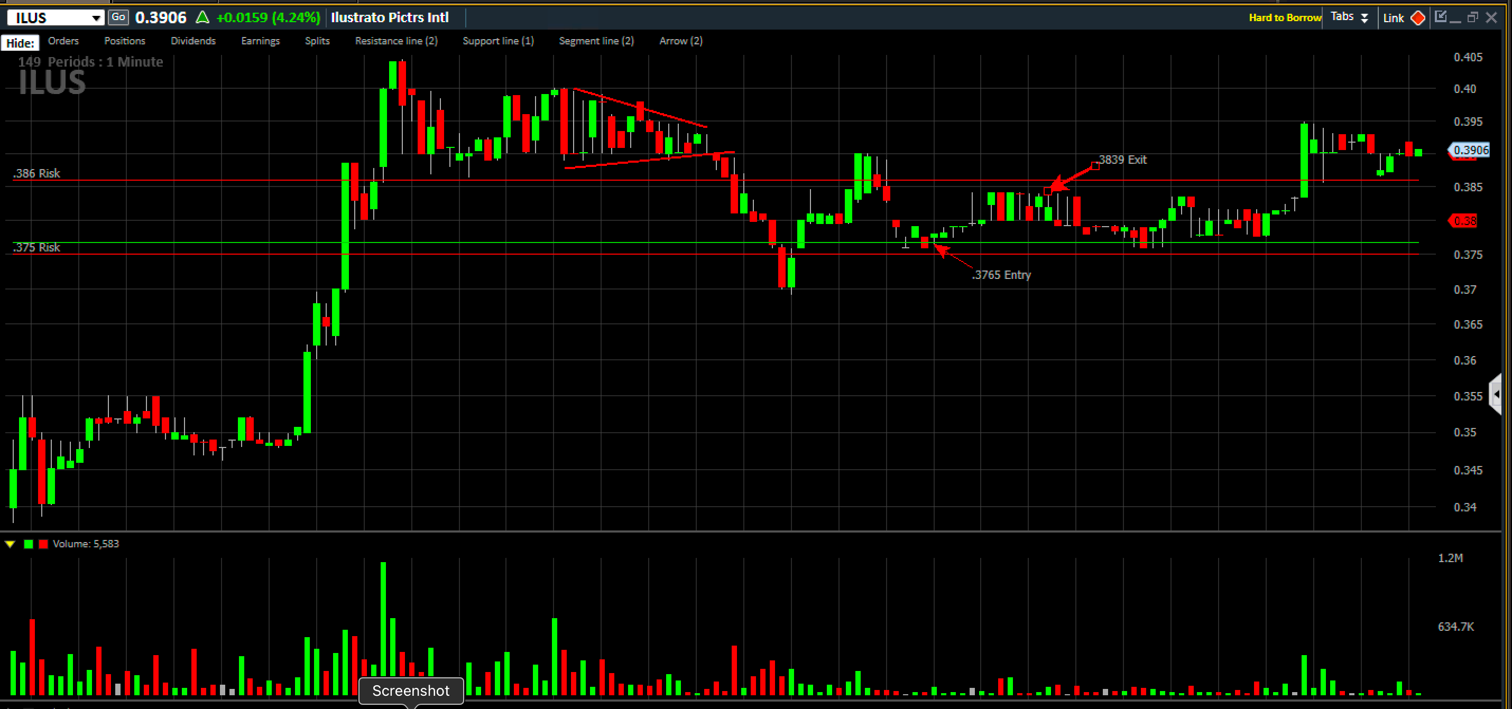This screenshot has width=1512, height=709.
Task: Toggle hiding of Positions on chart
Action: click(124, 41)
